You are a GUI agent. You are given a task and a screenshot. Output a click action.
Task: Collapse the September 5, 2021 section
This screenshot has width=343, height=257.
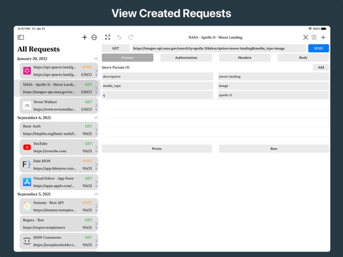(x=96, y=194)
